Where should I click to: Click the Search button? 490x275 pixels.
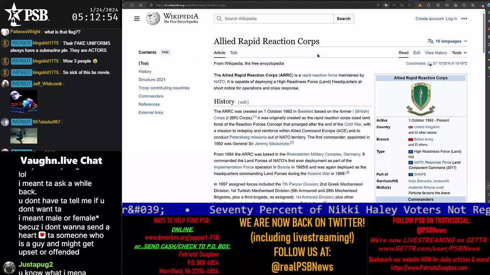click(343, 19)
